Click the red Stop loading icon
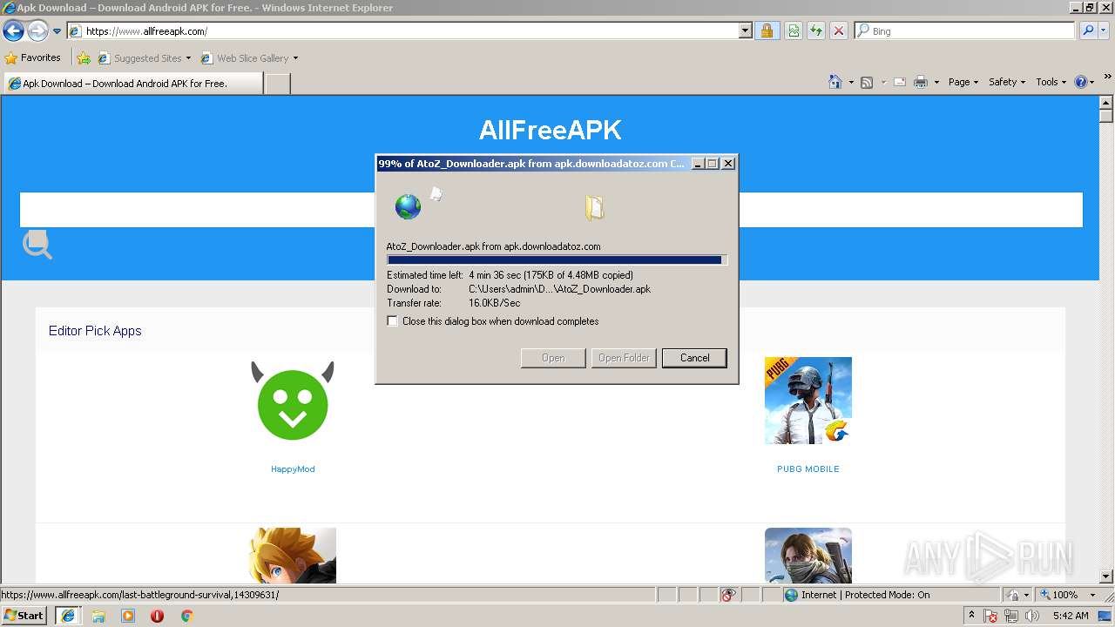This screenshot has width=1115, height=627. [839, 31]
